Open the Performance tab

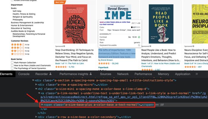143,74
